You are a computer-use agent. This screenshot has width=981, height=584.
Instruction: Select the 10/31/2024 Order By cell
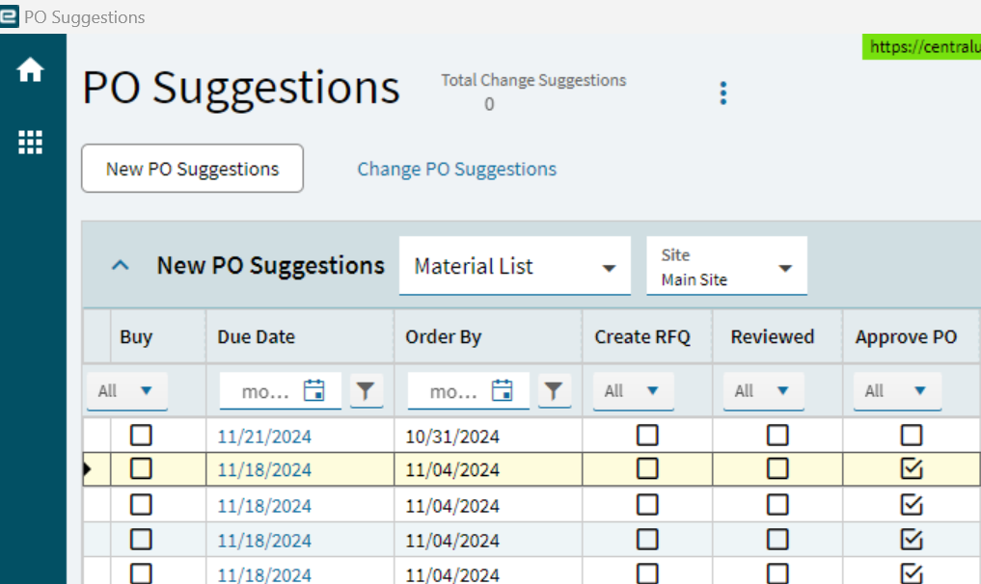[x=488, y=436]
